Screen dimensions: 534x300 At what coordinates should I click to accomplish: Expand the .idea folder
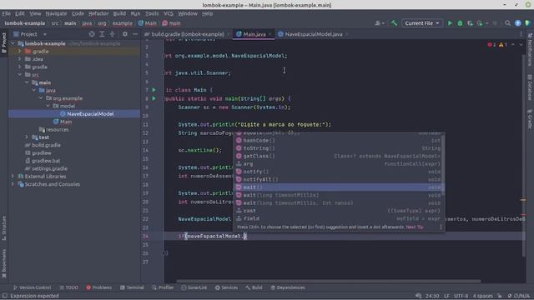[20, 59]
